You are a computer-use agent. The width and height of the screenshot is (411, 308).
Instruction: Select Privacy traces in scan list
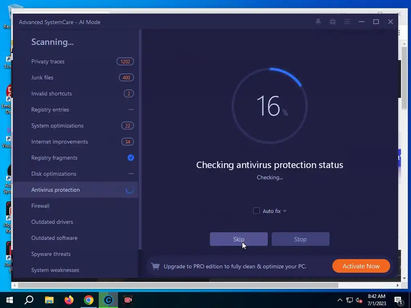76,61
